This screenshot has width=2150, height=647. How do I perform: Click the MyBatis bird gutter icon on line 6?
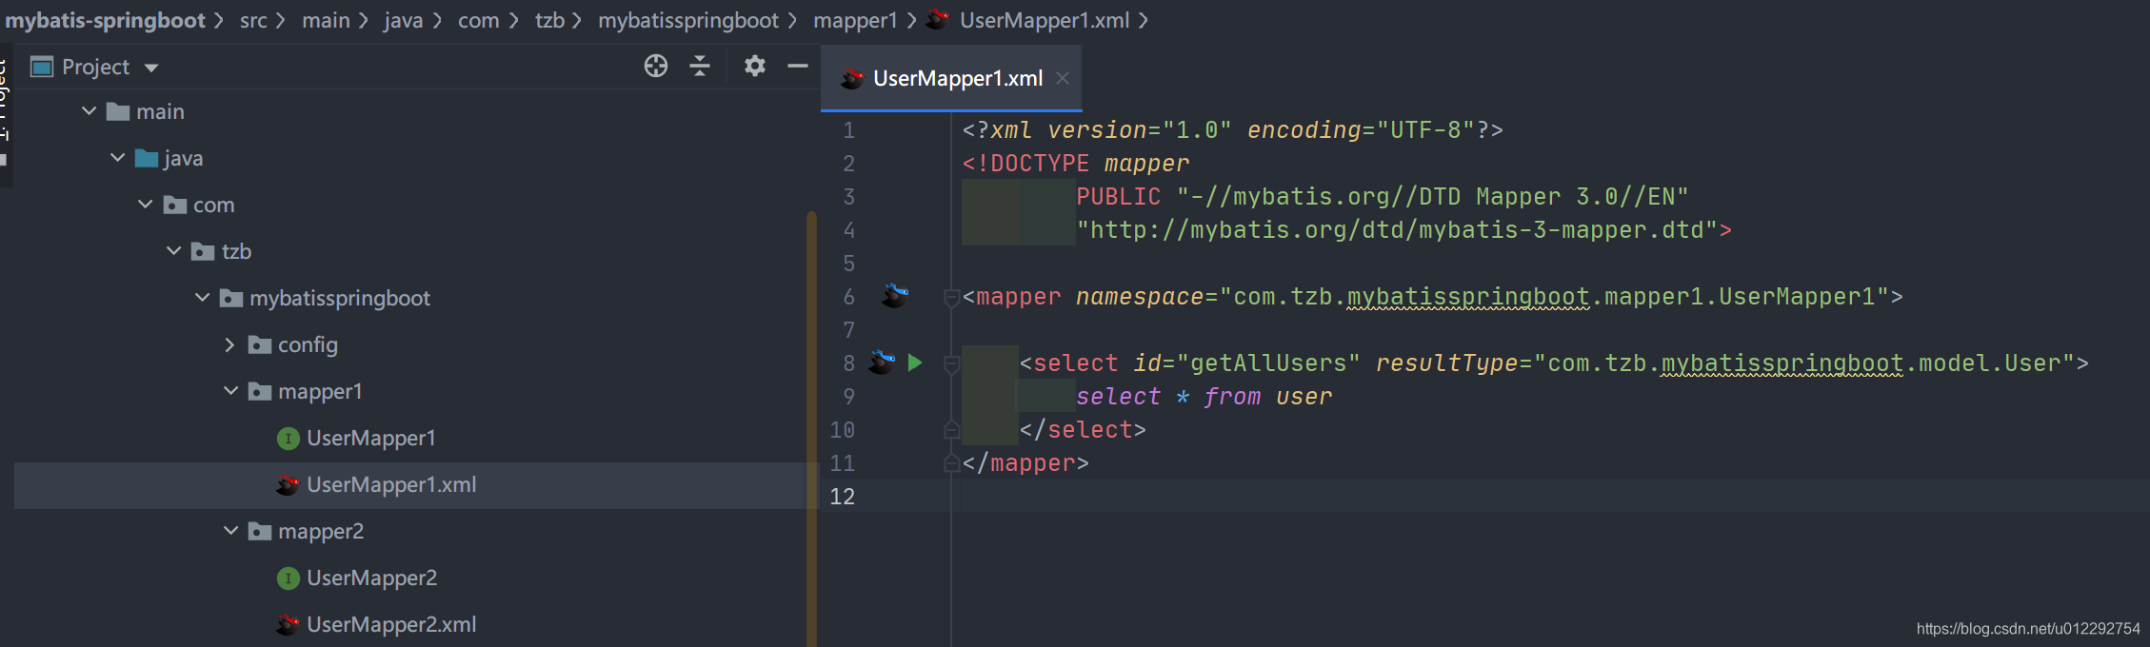894,296
